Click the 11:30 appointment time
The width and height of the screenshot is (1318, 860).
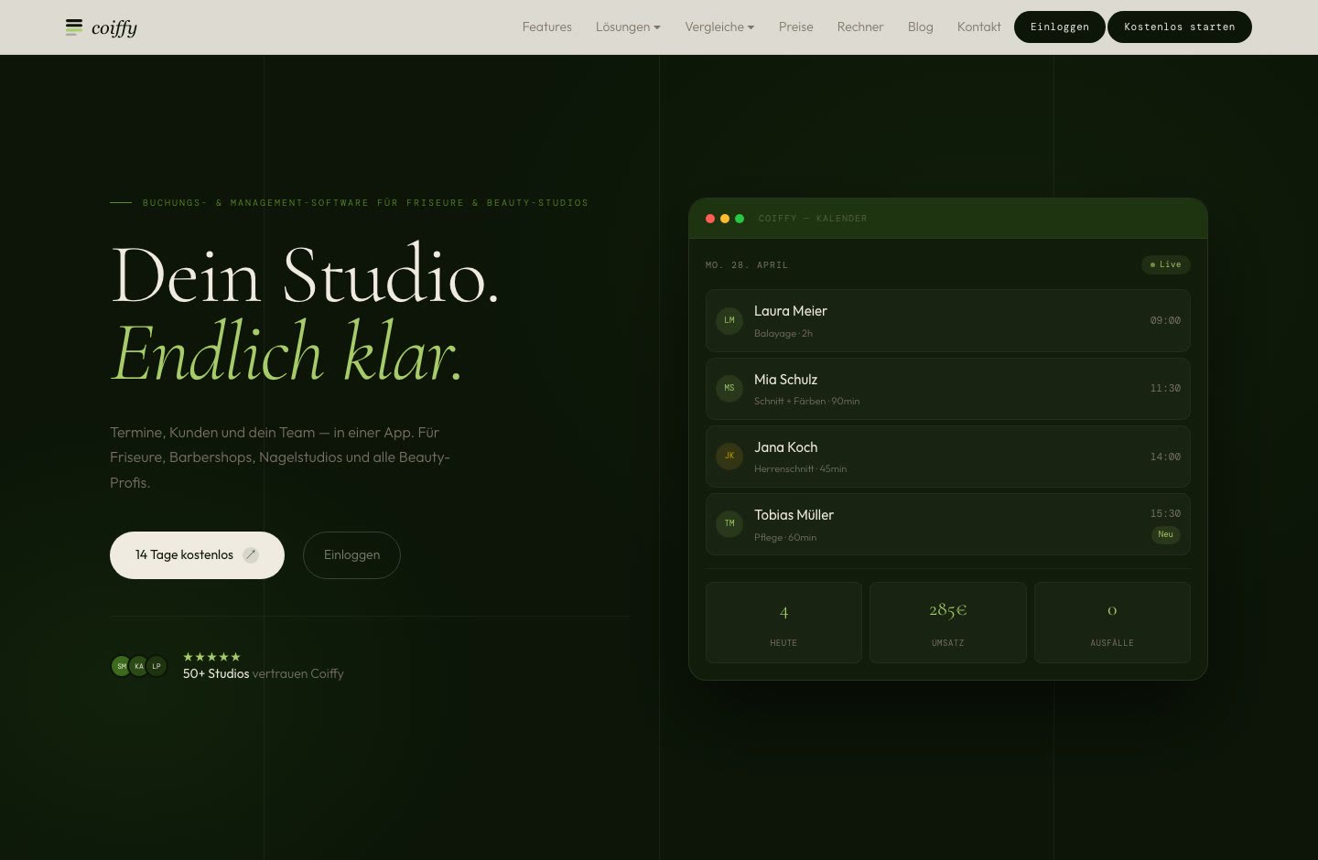tap(1165, 388)
